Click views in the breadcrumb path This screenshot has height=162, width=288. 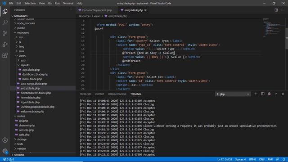(x=97, y=16)
